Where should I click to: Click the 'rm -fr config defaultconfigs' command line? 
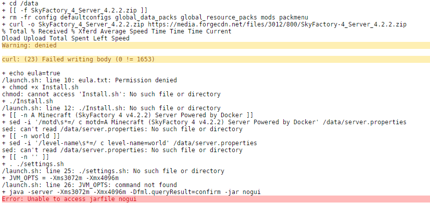[x=155, y=17]
